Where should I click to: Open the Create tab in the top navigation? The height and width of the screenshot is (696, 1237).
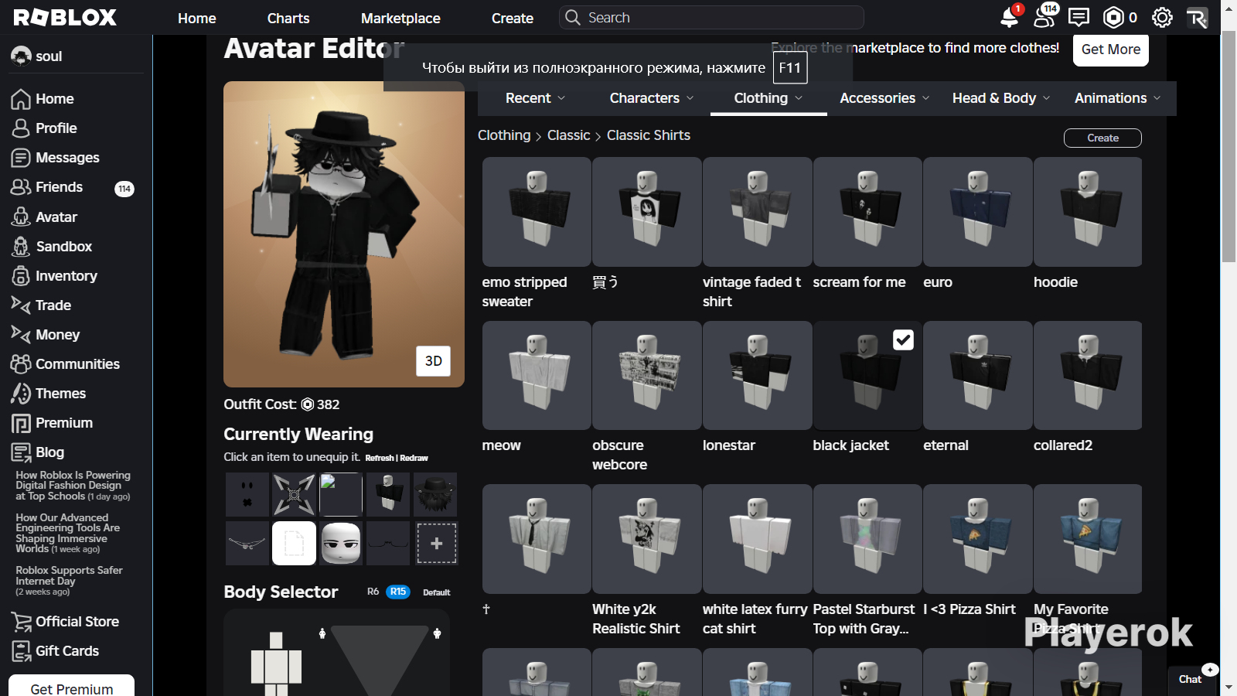513,18
